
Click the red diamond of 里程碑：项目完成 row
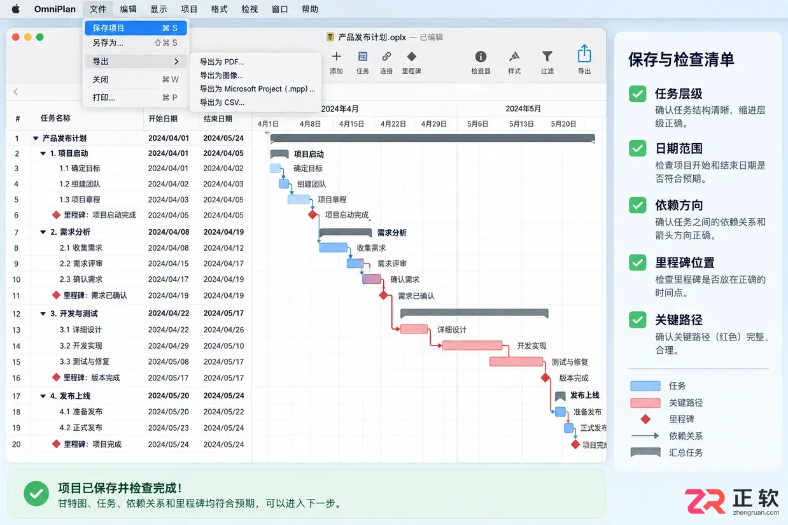tap(57, 444)
